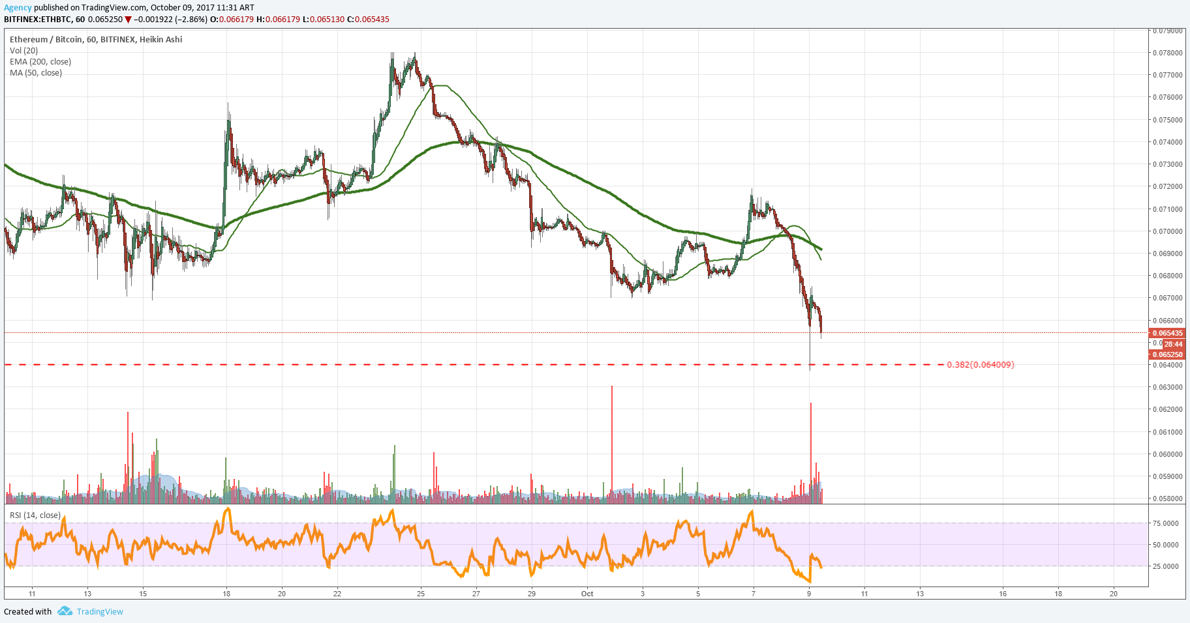Select the Ethereum / Bitcoin chart title
Viewport: 1190px width, 623px height.
pos(96,39)
